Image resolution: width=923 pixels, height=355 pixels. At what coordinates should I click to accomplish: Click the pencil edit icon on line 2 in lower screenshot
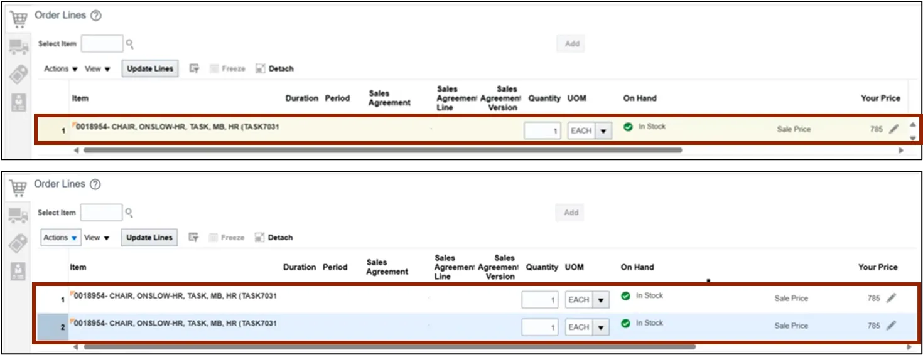[x=891, y=326]
